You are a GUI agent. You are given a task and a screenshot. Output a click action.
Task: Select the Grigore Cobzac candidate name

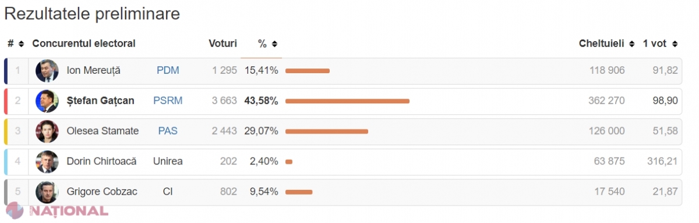click(102, 191)
